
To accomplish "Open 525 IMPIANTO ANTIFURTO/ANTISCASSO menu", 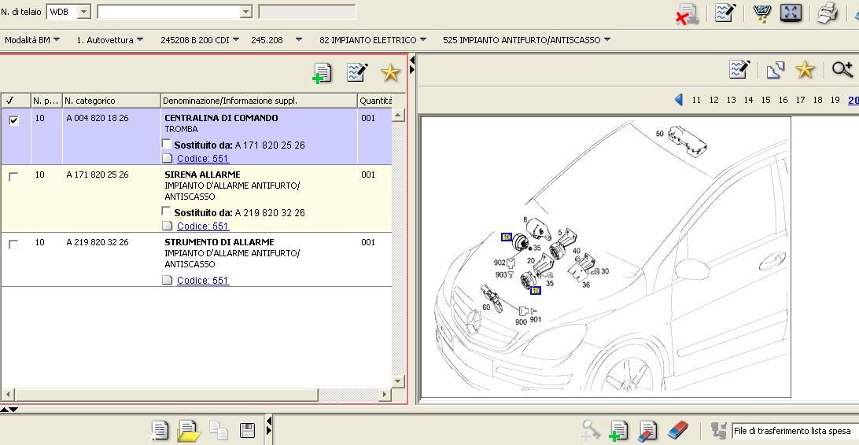I will [526, 39].
